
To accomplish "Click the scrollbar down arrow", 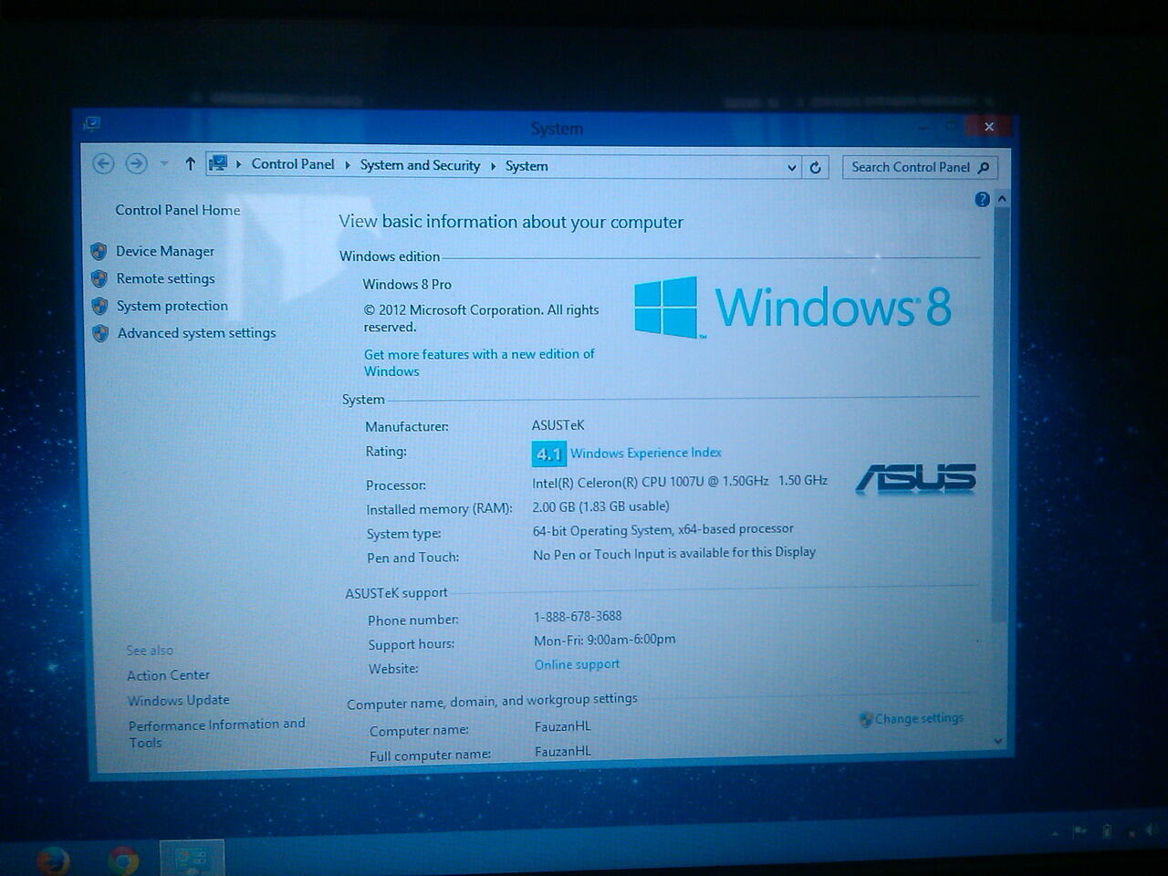I will tap(998, 741).
